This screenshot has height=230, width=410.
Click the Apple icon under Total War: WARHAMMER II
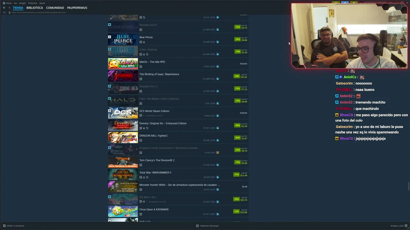pyautogui.click(x=144, y=177)
